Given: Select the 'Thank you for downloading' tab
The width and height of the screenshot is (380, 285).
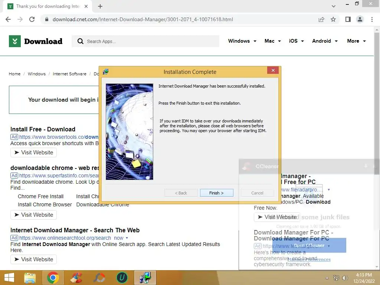Looking at the screenshot, I should 48,6.
